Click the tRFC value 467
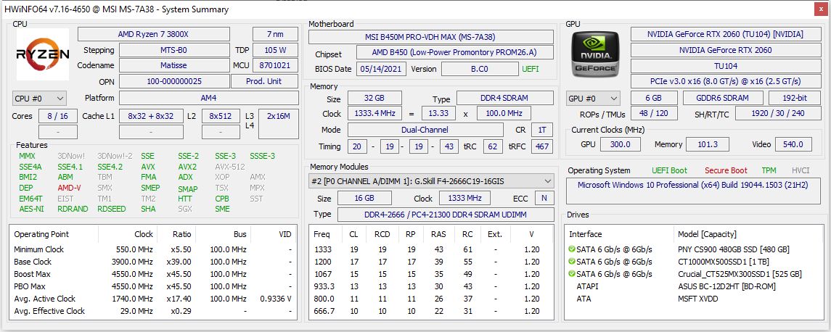Image resolution: width=831 pixels, height=332 pixels. (x=541, y=146)
